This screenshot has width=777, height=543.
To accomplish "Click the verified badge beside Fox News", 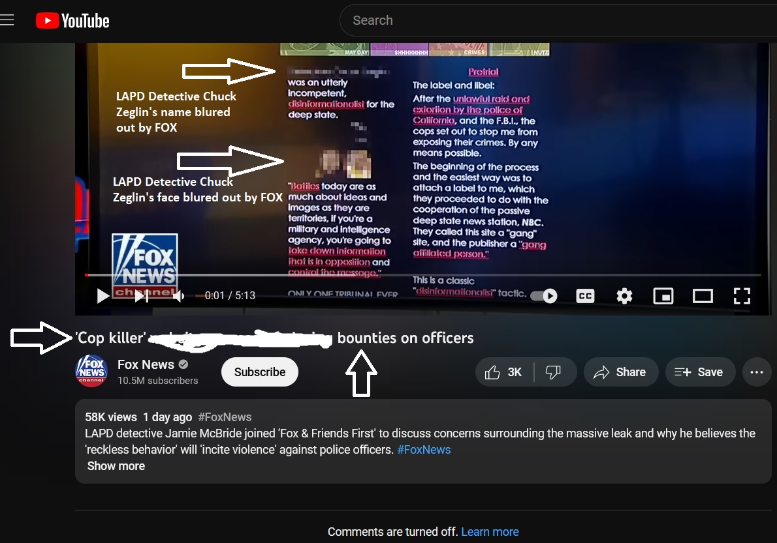I will (x=183, y=364).
